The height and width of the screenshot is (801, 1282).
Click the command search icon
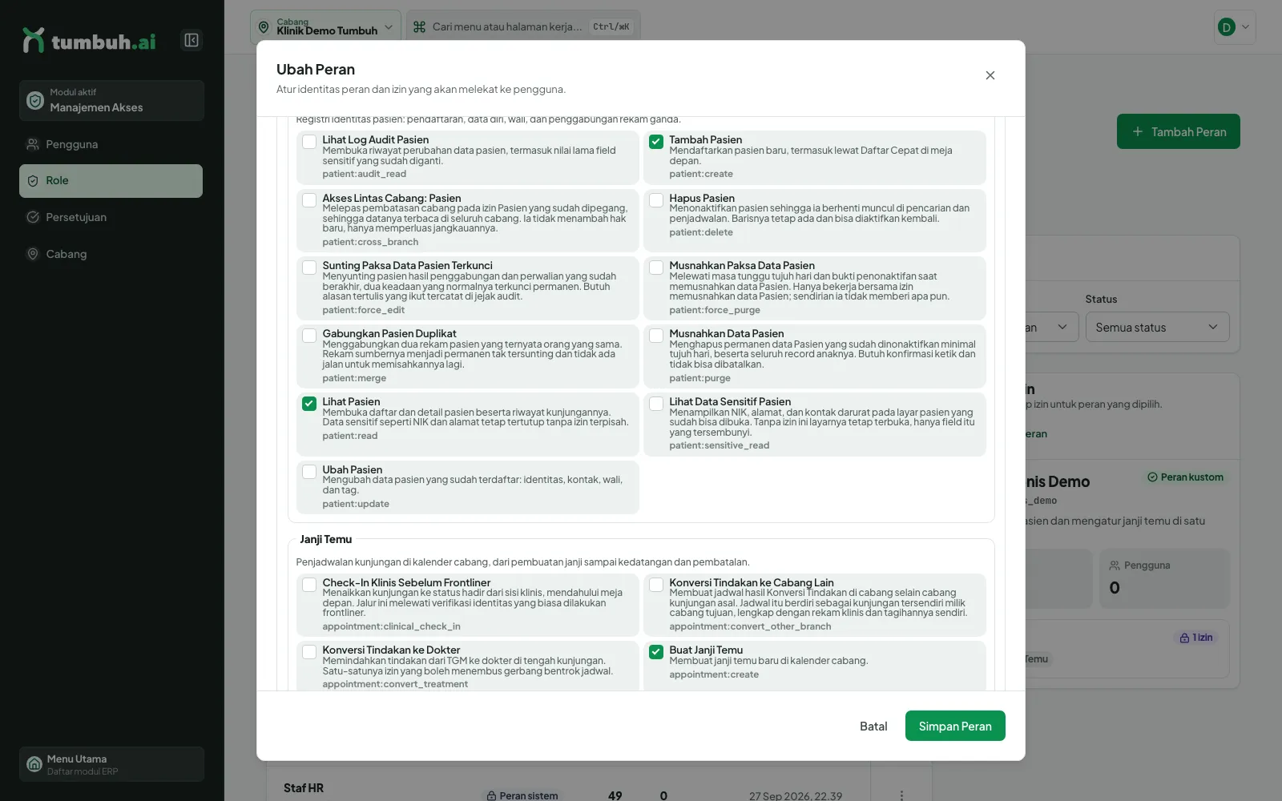(419, 26)
